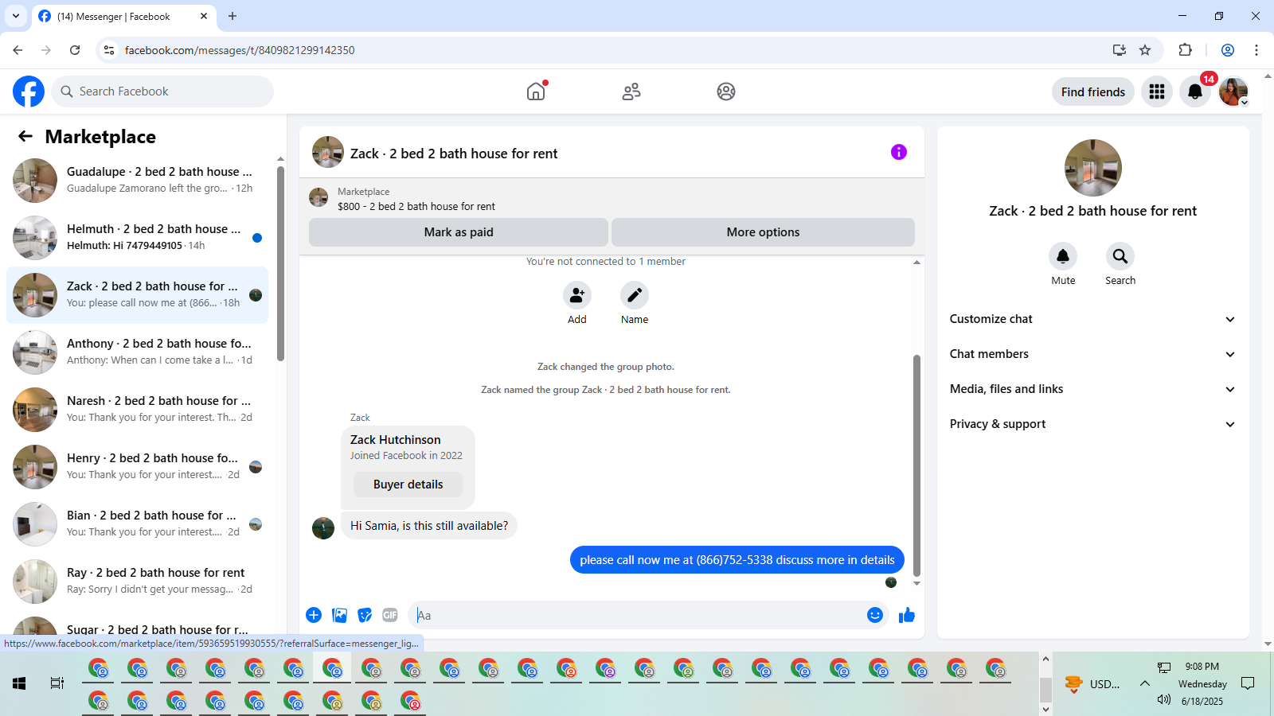View Buyer details for Zack Hutchinson
The image size is (1274, 716).
click(x=408, y=484)
